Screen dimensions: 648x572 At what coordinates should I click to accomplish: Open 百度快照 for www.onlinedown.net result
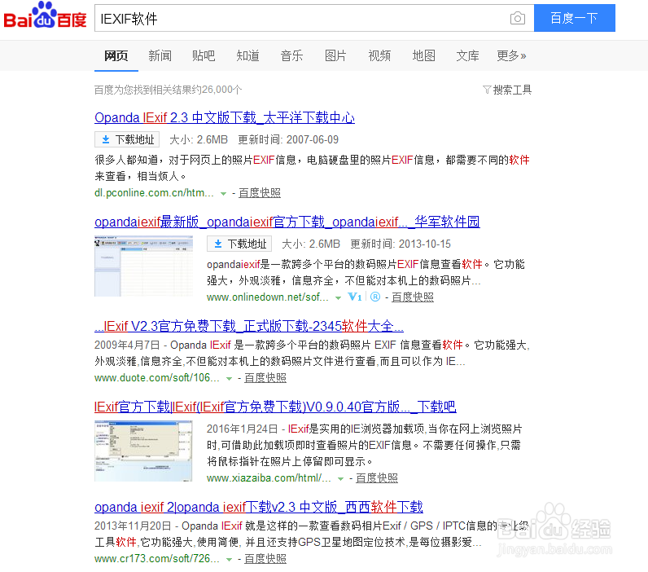click(413, 297)
